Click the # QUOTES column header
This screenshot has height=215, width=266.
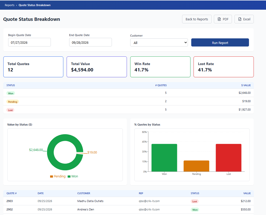(x=161, y=85)
